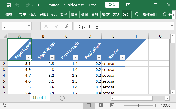Click the Enter checkmark formula bar icon
176x109 pixels.
click(57, 26)
